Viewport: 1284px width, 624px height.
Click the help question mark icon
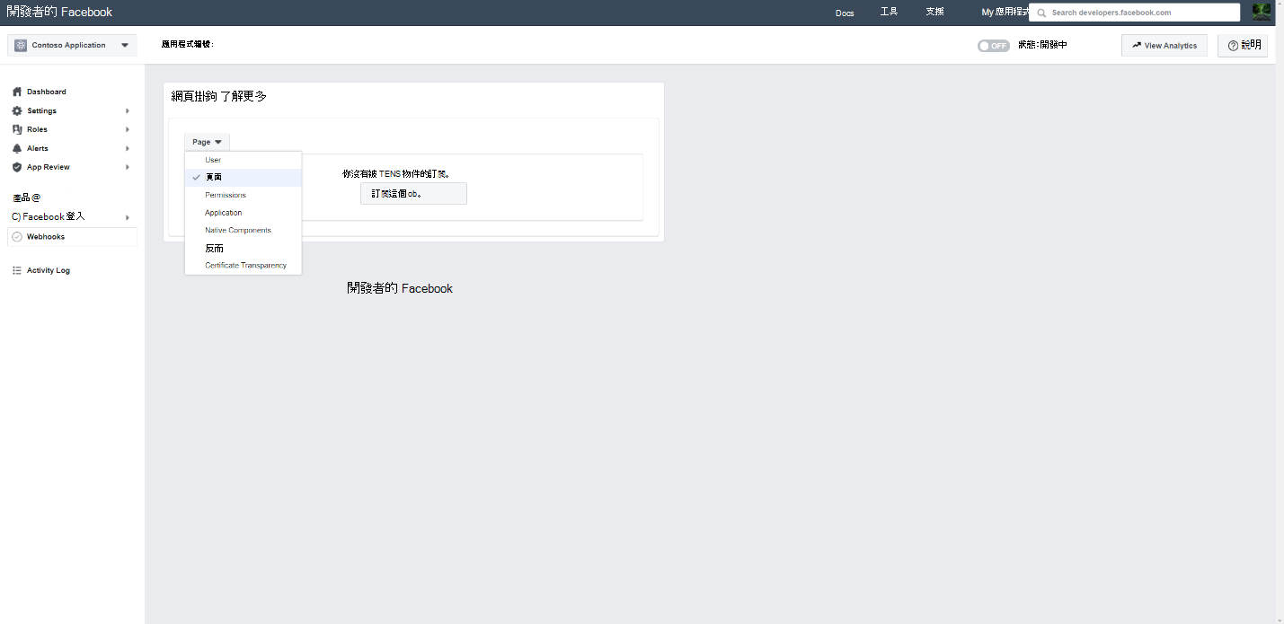tap(1233, 46)
